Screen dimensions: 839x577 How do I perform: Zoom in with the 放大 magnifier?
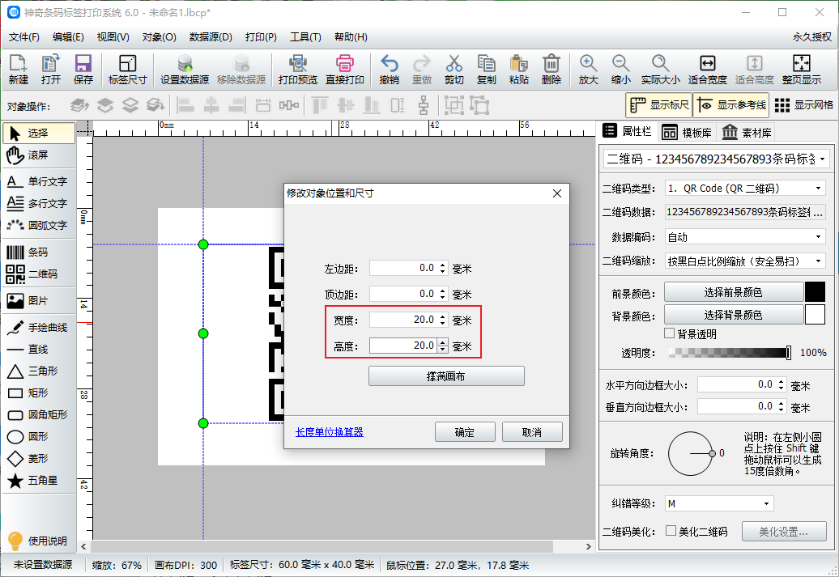coord(588,70)
